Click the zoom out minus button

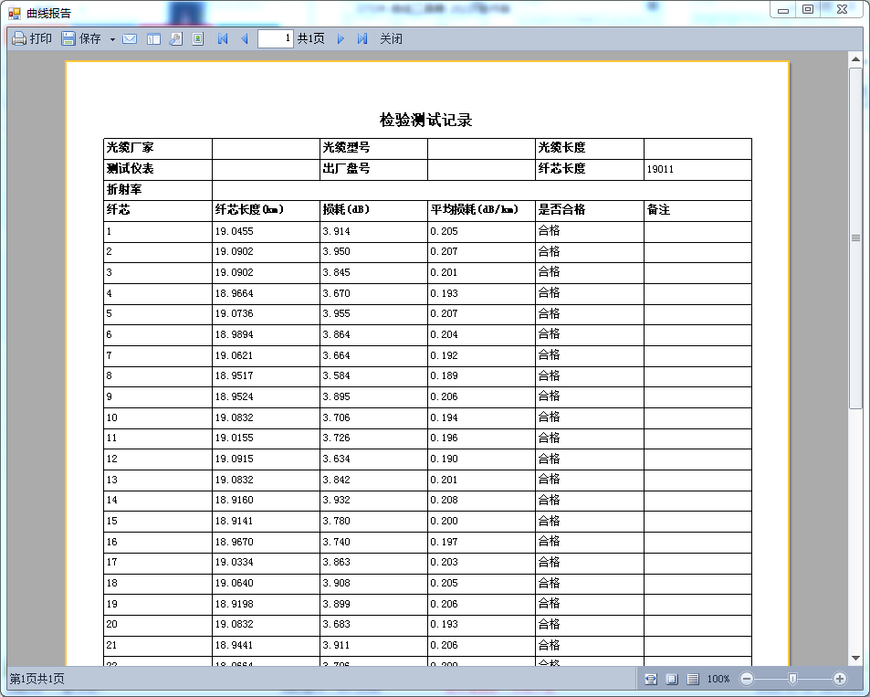[x=747, y=679]
